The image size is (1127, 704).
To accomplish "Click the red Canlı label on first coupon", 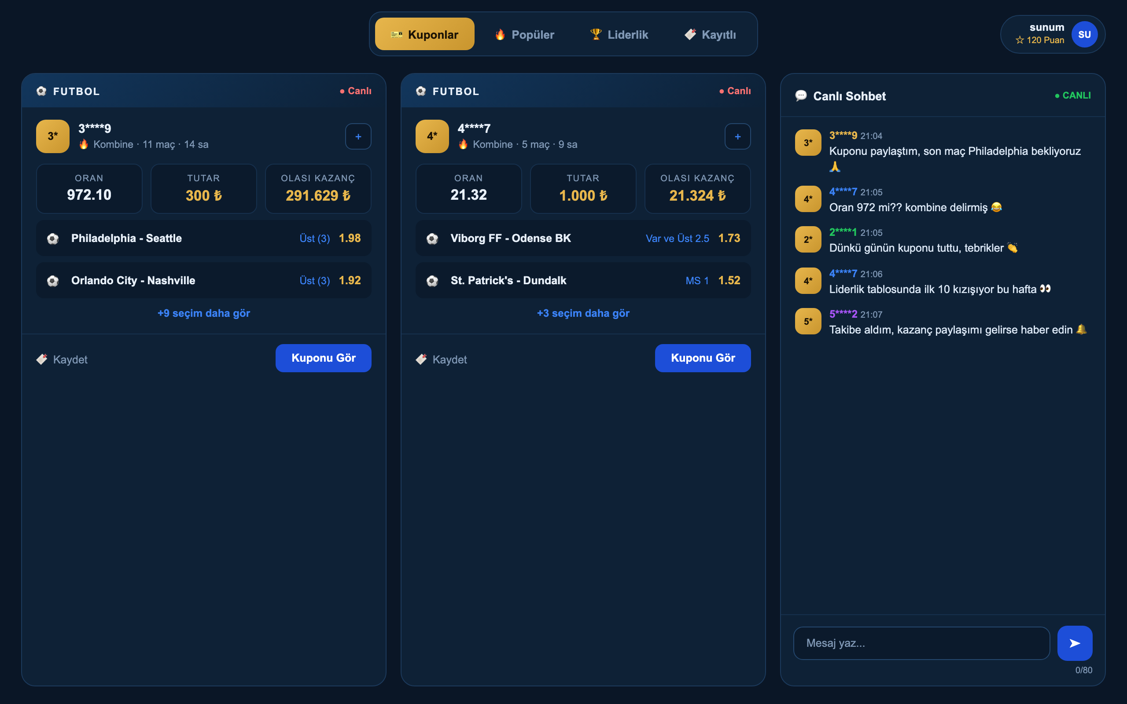I will coord(356,91).
